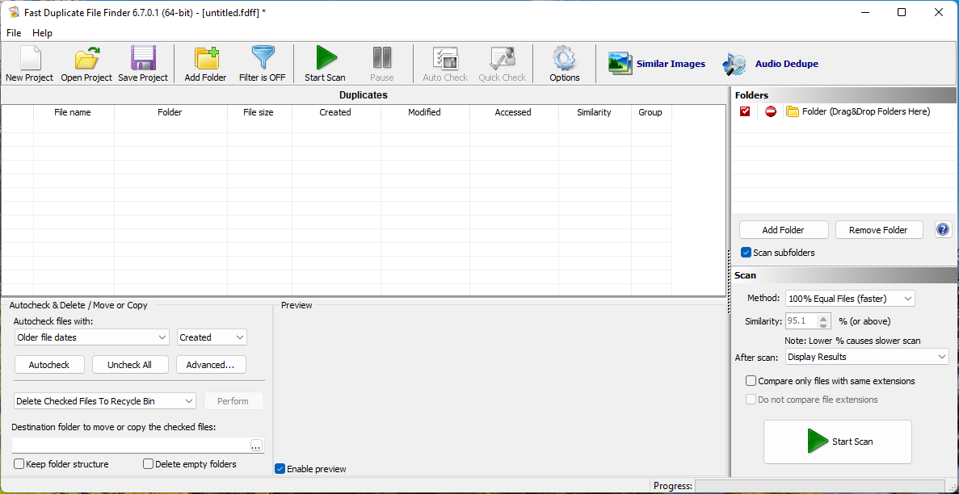The height and width of the screenshot is (494, 959).
Task: Disable the Scan subfolders checkbox
Action: 746,253
